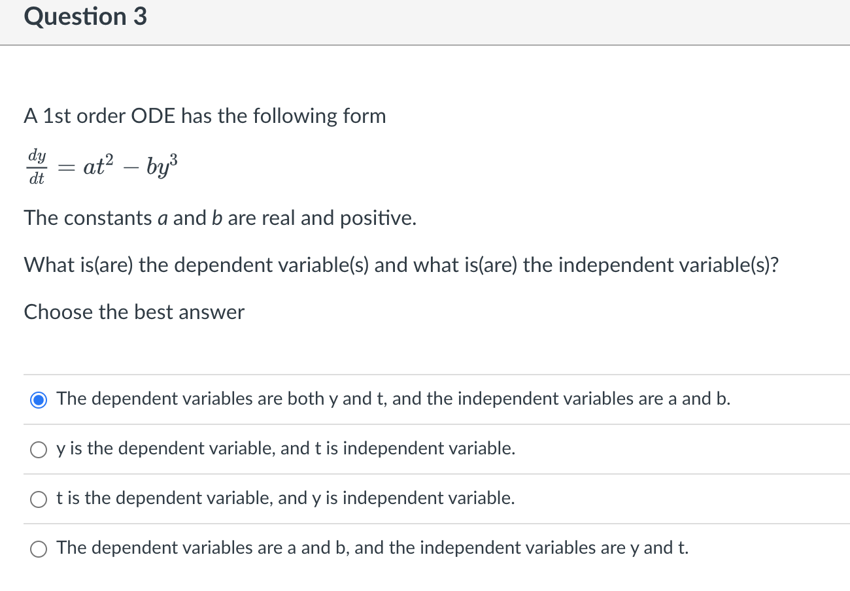Click 'A 1st order ODE has the following form'
This screenshot has width=850, height=591.
205,116
